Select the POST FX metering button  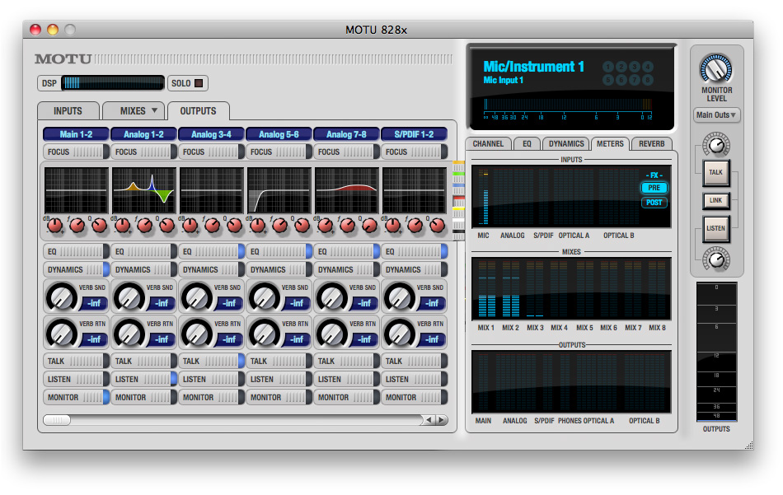click(654, 203)
